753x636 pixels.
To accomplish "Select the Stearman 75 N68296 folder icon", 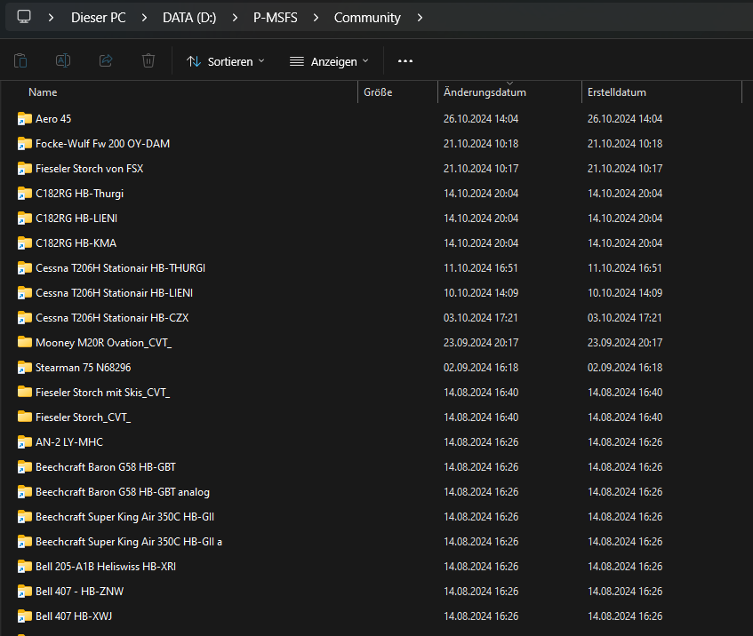I will [25, 368].
